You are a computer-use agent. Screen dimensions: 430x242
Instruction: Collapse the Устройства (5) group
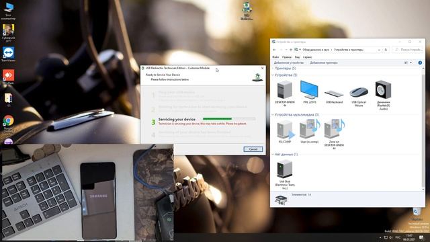[273, 75]
